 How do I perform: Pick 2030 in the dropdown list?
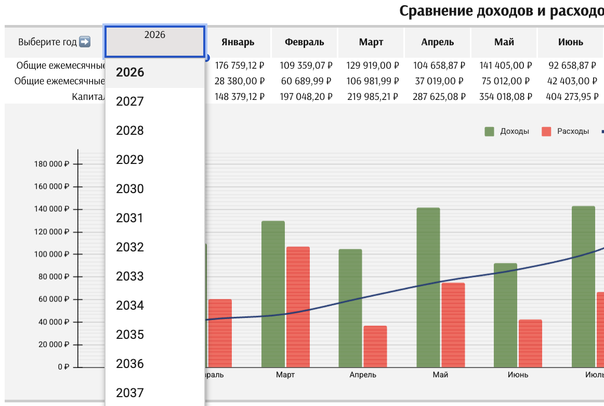pos(154,189)
